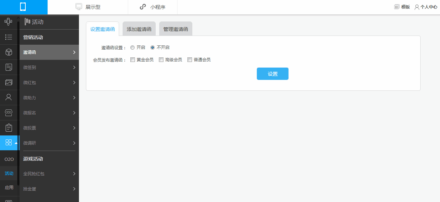Image resolution: width=440 pixels, height=202 pixels.
Task: Open the picture gallery sidebar icon
Action: click(9, 82)
